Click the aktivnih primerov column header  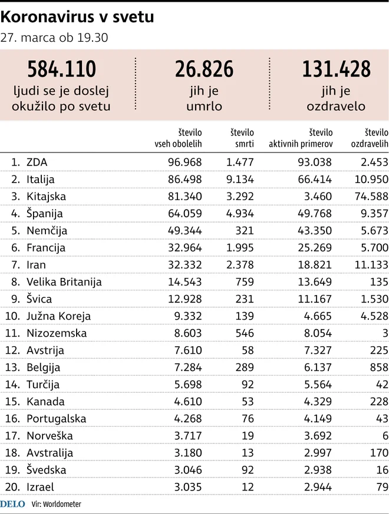click(301, 138)
